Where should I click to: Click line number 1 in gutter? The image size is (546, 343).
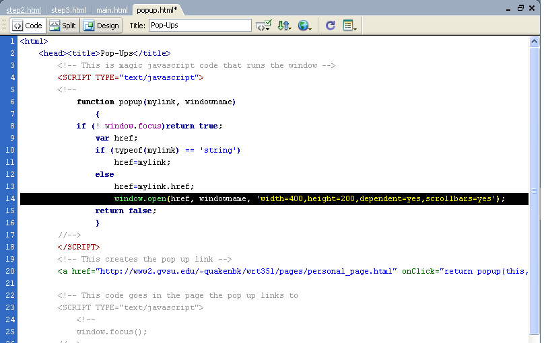click(x=12, y=41)
